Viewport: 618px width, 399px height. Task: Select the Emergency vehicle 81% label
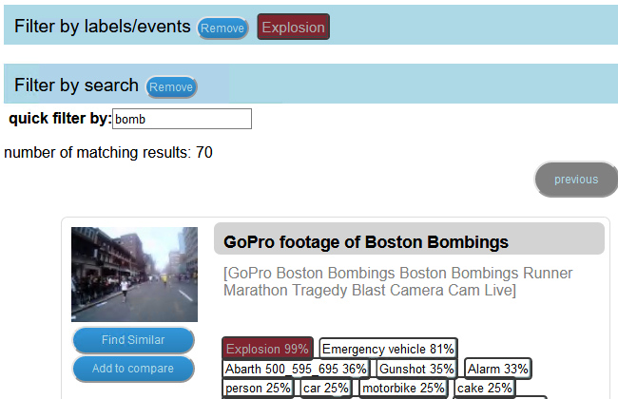[388, 350]
